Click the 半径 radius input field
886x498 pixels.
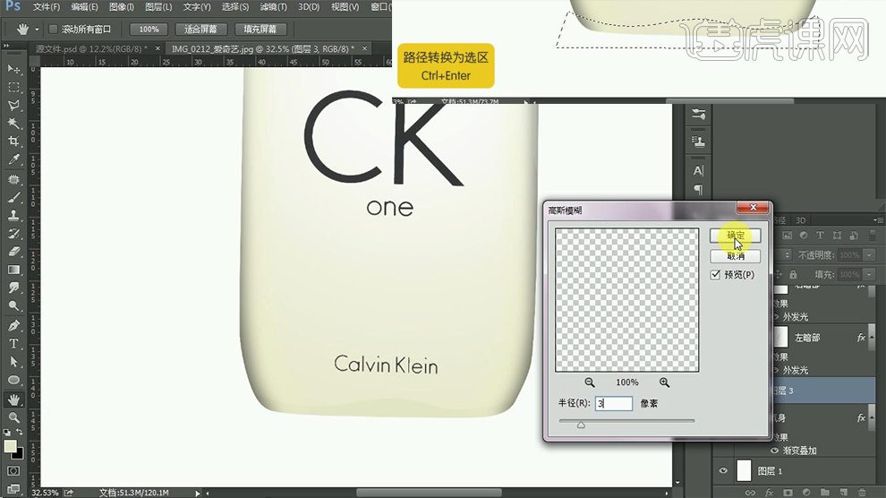pos(614,403)
